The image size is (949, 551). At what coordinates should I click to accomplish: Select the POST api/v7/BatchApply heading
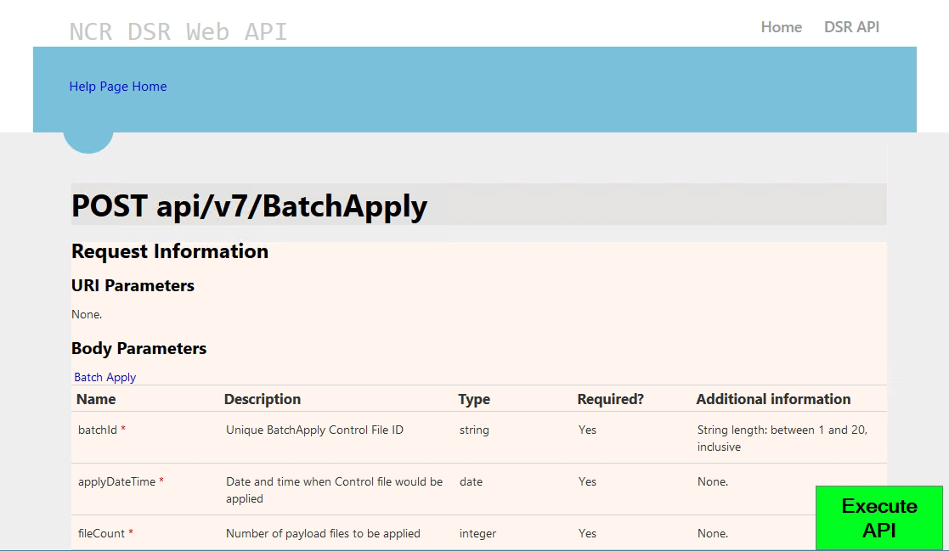249,205
